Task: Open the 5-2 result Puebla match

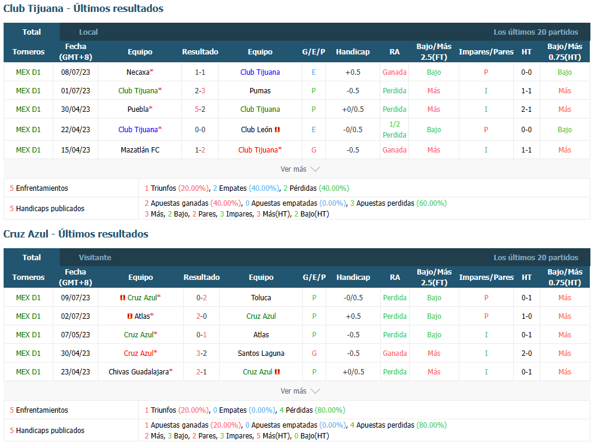Action: click(x=200, y=109)
